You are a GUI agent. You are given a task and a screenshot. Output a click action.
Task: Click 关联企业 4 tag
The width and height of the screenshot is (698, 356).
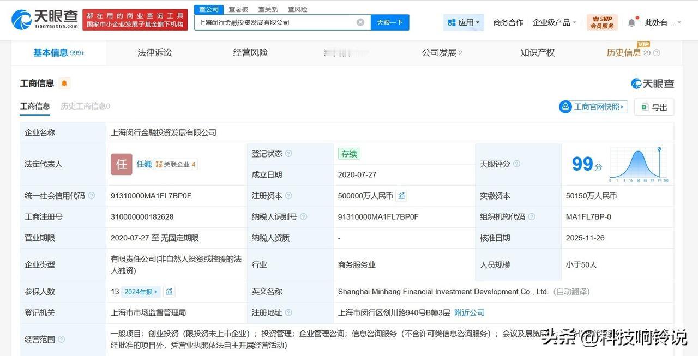pyautogui.click(x=176, y=164)
